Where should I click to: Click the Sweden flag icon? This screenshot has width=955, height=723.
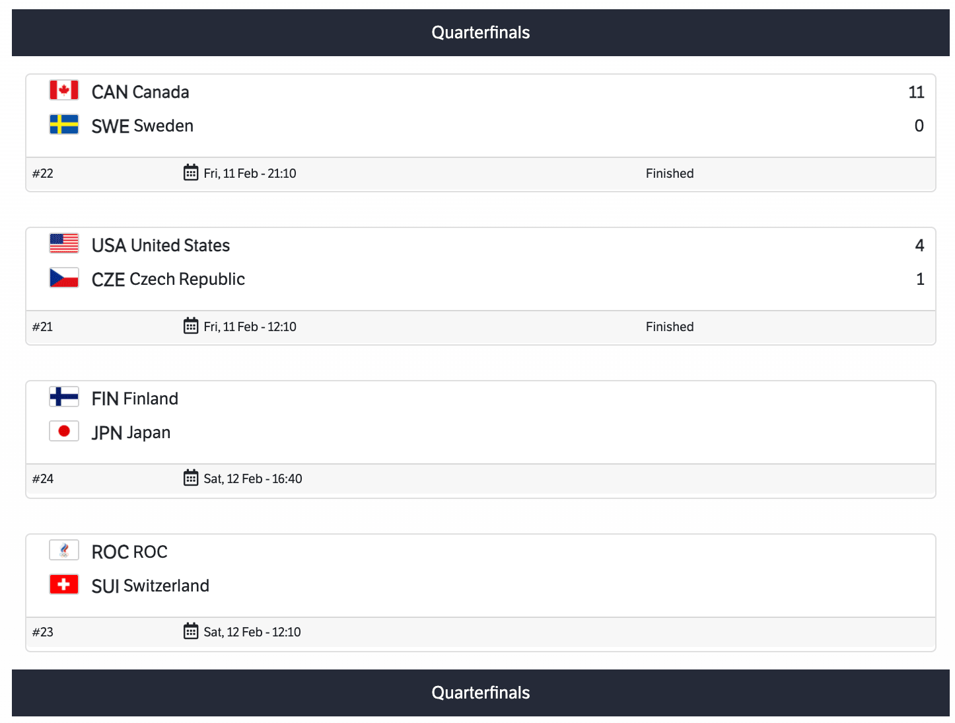pyautogui.click(x=64, y=124)
